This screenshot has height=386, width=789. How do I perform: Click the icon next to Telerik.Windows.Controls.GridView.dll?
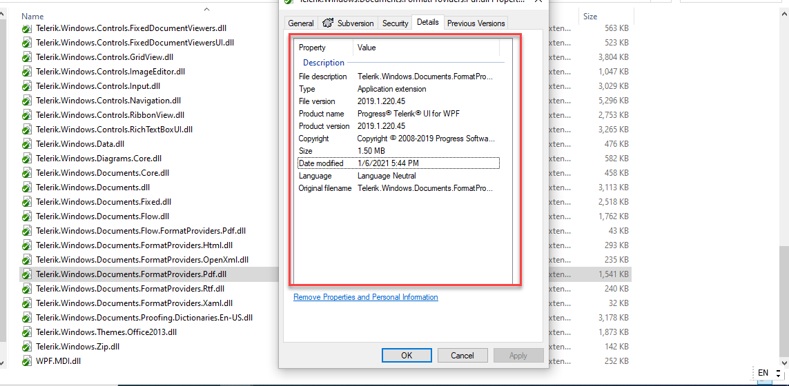27,57
